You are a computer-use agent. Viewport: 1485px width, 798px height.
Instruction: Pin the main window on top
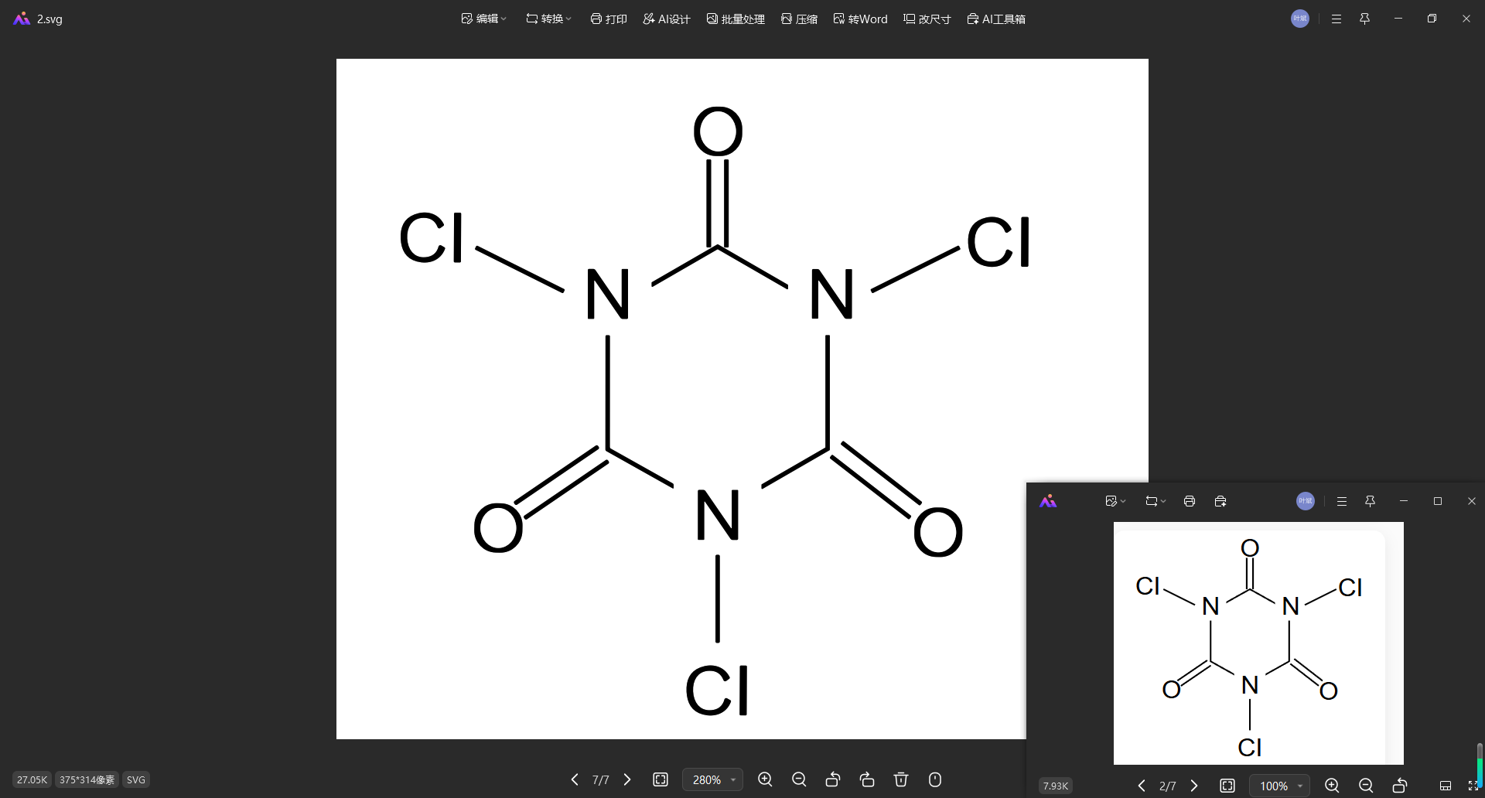coord(1364,19)
